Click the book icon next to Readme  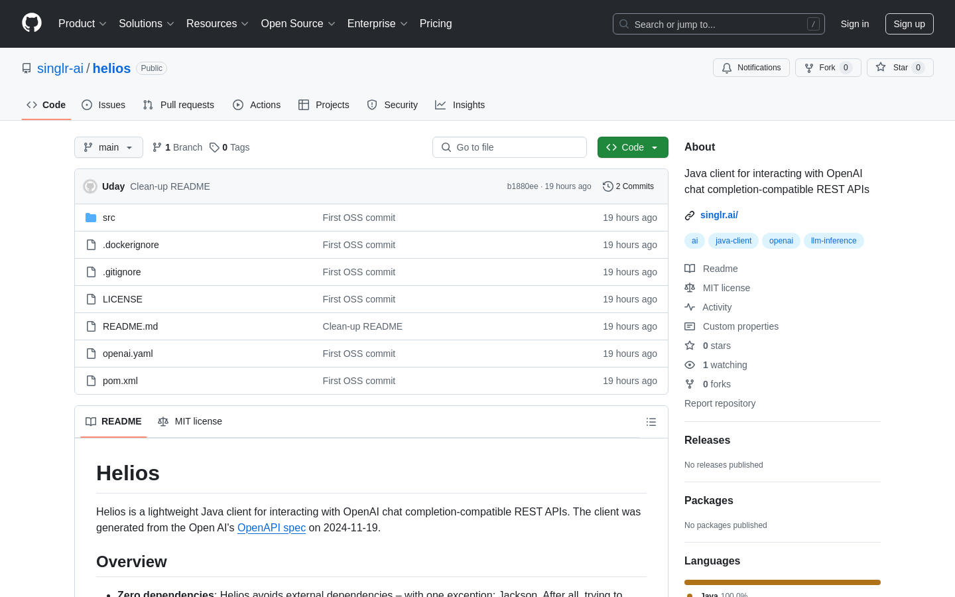[690, 269]
